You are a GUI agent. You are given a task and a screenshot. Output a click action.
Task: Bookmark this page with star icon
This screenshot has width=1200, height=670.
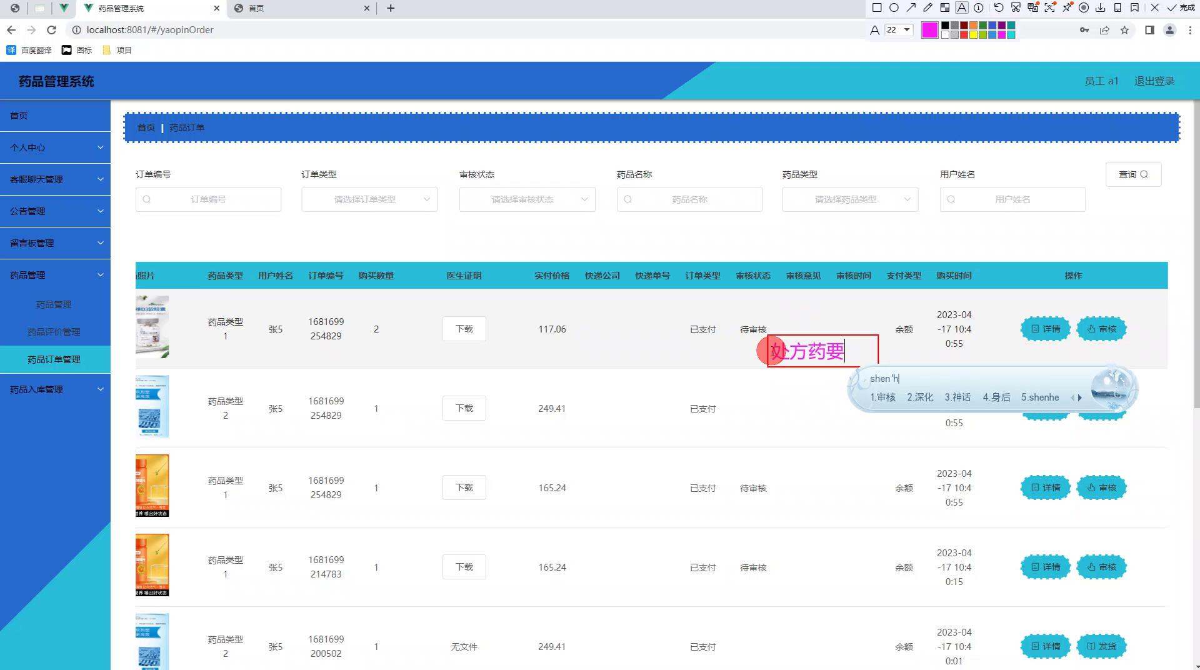pos(1124,30)
